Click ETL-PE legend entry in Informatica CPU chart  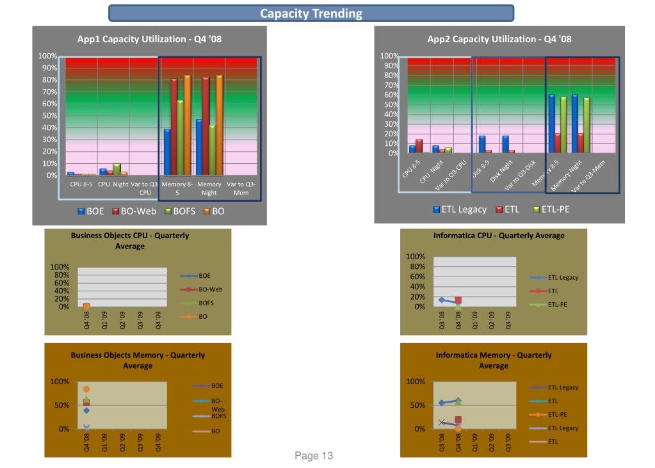tap(548, 305)
